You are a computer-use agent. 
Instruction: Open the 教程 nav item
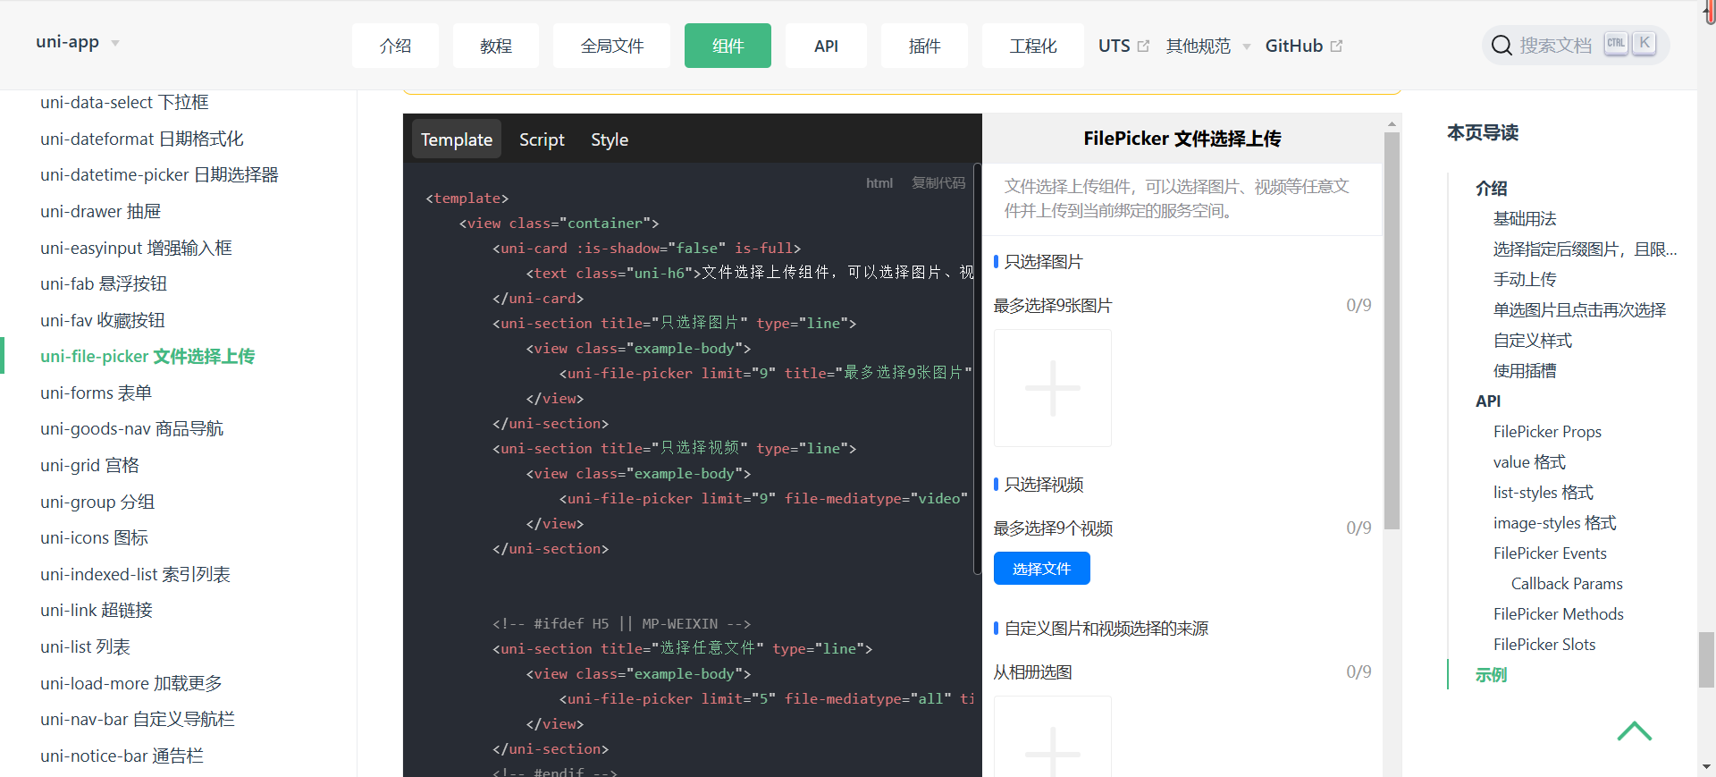(496, 46)
